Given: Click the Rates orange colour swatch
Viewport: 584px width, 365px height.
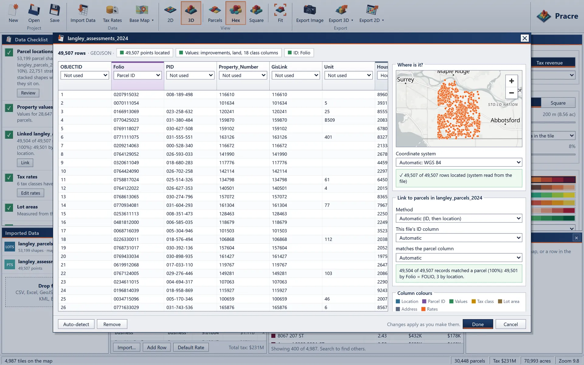Looking at the screenshot, I should tap(423, 309).
